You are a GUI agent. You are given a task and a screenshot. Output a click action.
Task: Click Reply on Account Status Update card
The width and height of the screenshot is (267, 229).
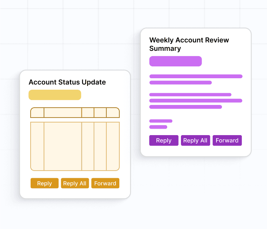coord(44,183)
